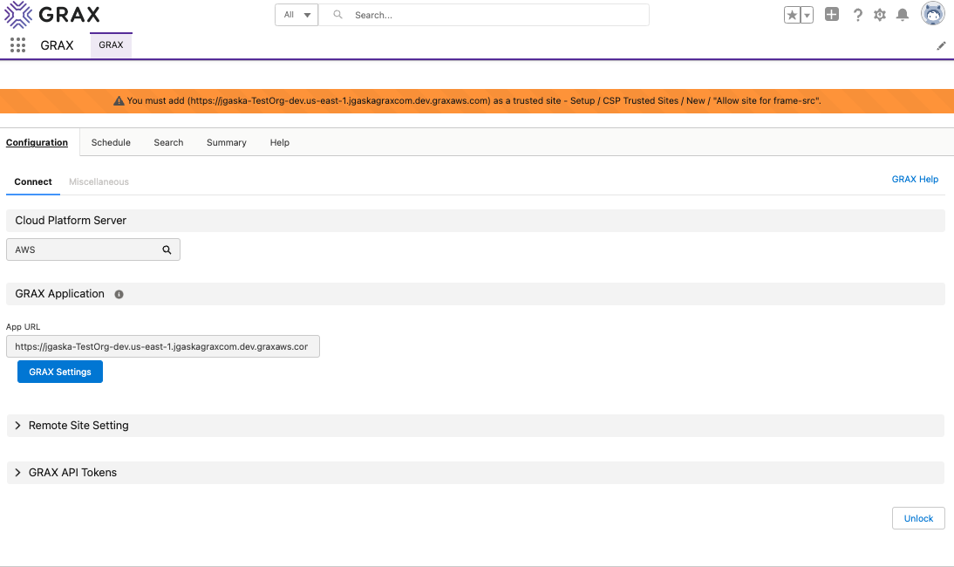Screen dimensions: 954x567
Task: Open the Favorites list dropdown arrow
Action: tap(807, 15)
